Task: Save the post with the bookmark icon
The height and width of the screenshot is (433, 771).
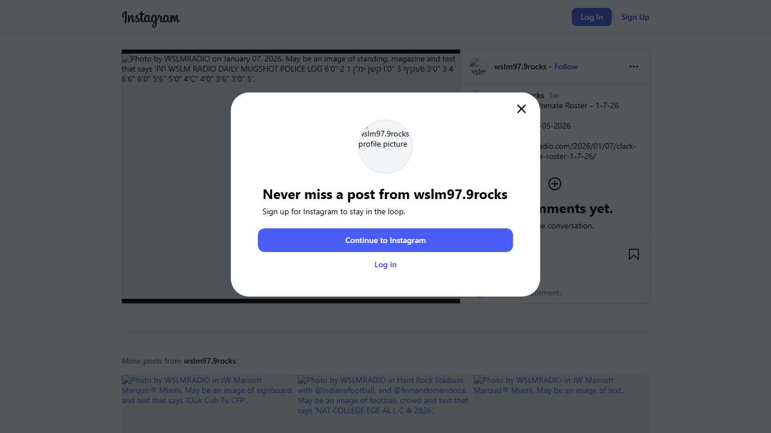Action: [x=634, y=255]
